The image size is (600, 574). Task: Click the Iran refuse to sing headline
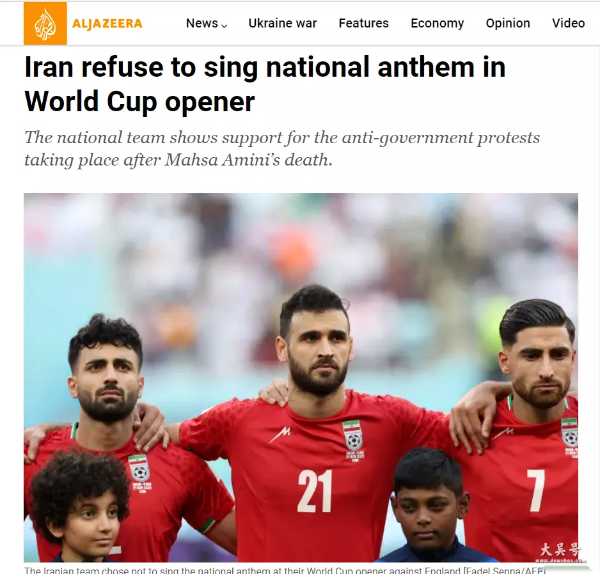tap(265, 84)
